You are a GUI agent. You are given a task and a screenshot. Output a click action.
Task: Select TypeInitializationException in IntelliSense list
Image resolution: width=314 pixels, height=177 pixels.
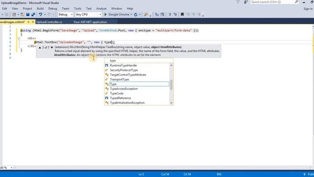click(127, 103)
